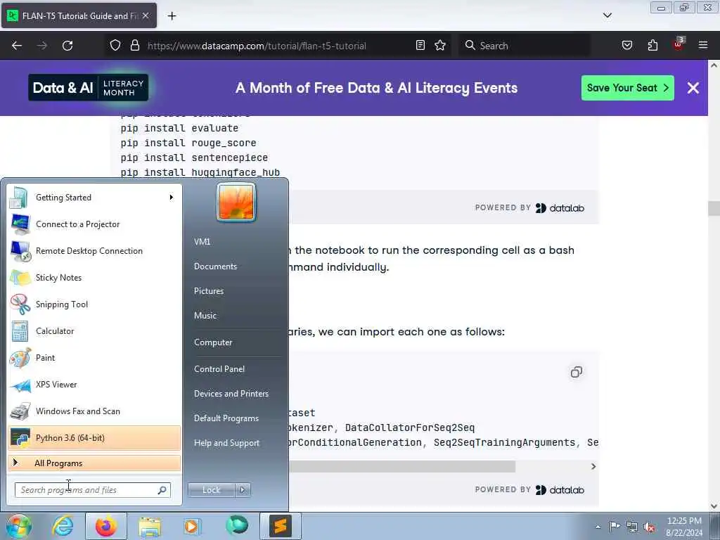Click the Lock button

(211, 490)
